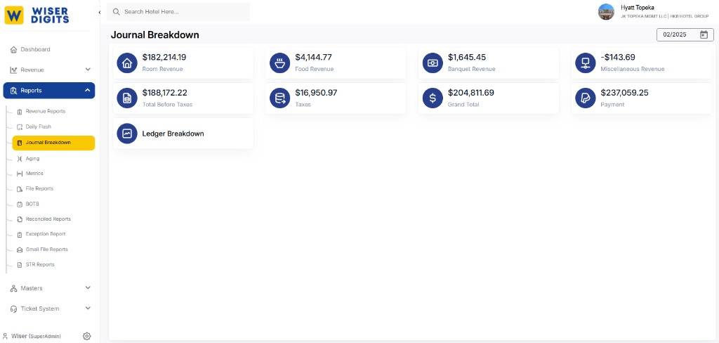The width and height of the screenshot is (719, 343).
Task: Click the Room Revenue house icon
Action: tap(127, 63)
